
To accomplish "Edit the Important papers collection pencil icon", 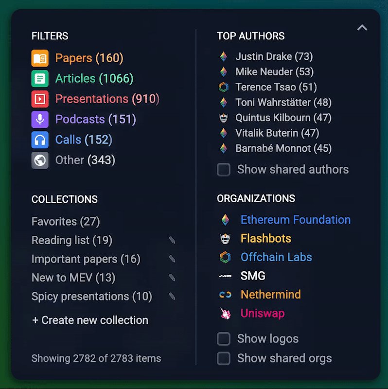I will pos(172,259).
